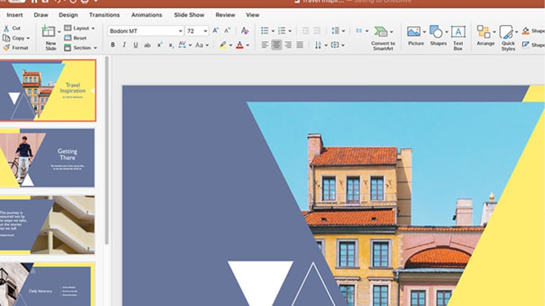Click the Clear Formatting icon

[x=244, y=31]
